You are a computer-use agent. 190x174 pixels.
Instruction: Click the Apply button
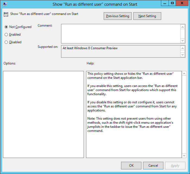point(175,166)
